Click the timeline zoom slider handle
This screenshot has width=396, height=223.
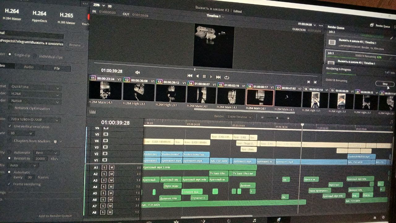277,118
